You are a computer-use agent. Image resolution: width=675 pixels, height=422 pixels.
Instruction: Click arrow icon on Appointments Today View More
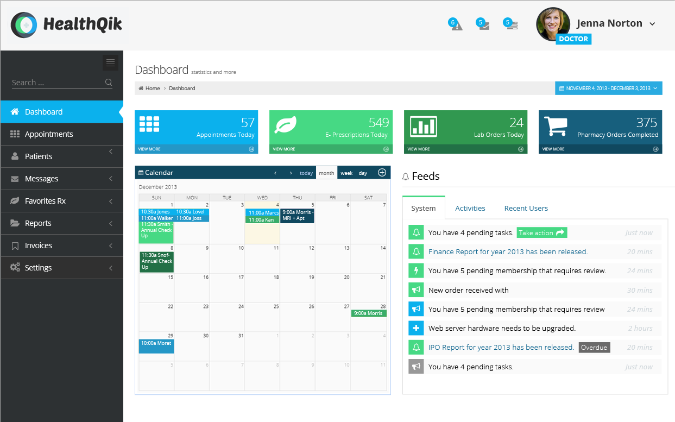click(251, 149)
